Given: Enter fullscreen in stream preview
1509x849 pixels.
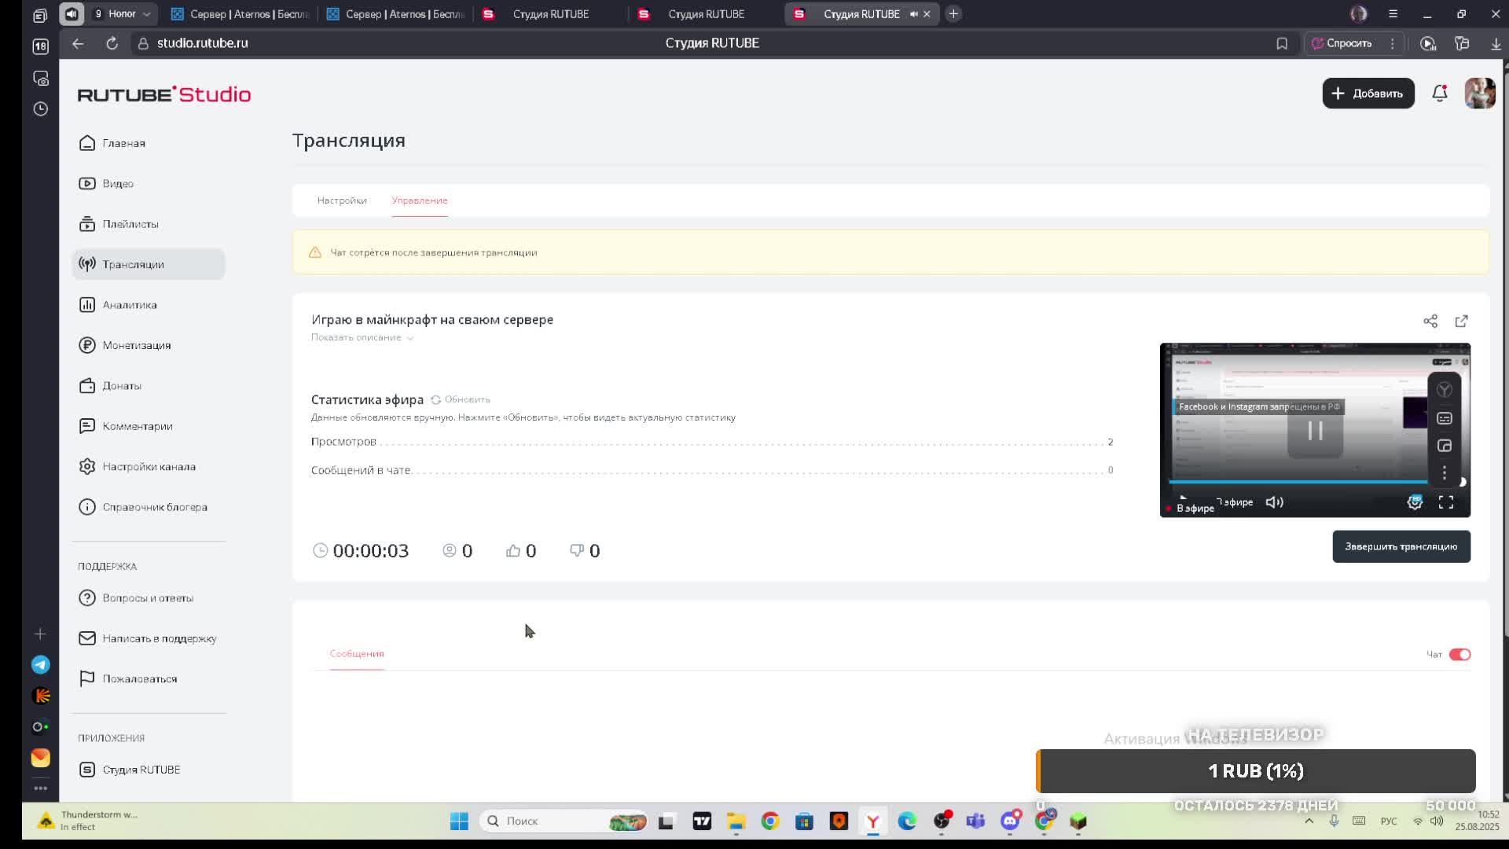Looking at the screenshot, I should pyautogui.click(x=1446, y=502).
